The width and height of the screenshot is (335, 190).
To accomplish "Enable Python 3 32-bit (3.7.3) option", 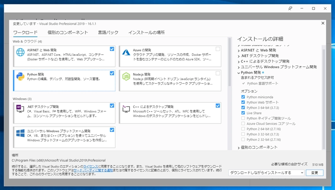I will [x=243, y=134].
